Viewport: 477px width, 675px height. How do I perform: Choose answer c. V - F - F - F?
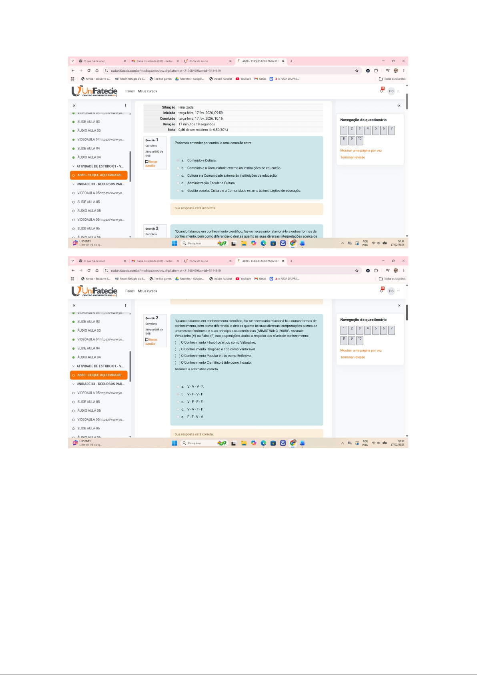(178, 402)
